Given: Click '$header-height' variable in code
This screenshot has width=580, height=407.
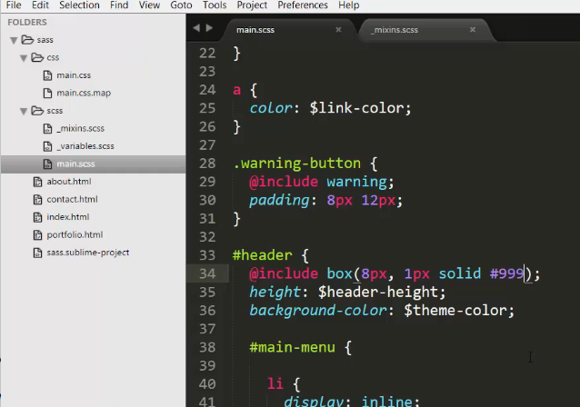Looking at the screenshot, I should tap(378, 293).
